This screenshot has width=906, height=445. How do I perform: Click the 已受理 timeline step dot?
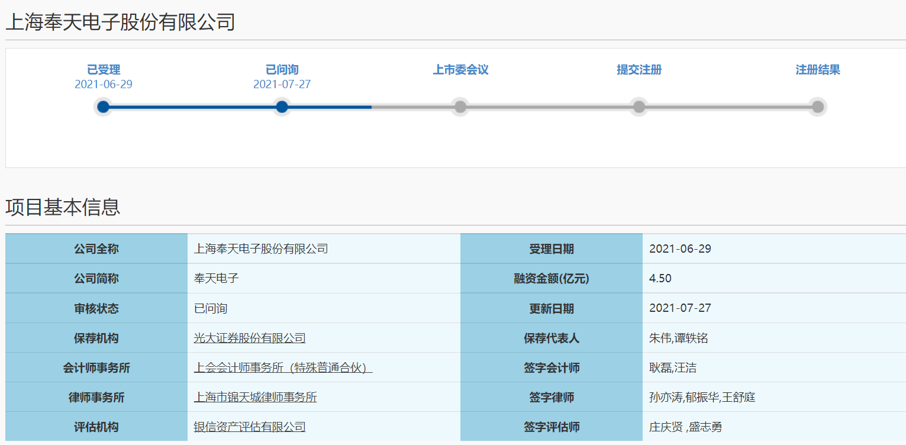coord(103,107)
